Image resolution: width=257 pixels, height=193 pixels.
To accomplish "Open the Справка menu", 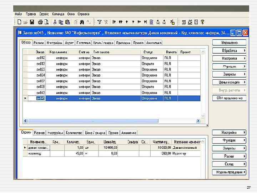I will (84, 14).
